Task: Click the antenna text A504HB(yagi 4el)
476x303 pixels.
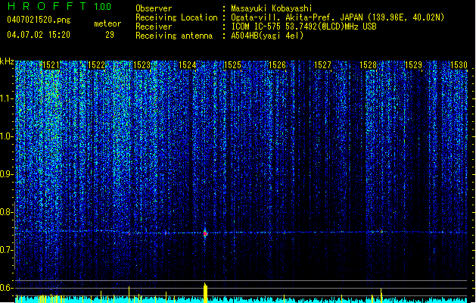Action: click(x=267, y=36)
